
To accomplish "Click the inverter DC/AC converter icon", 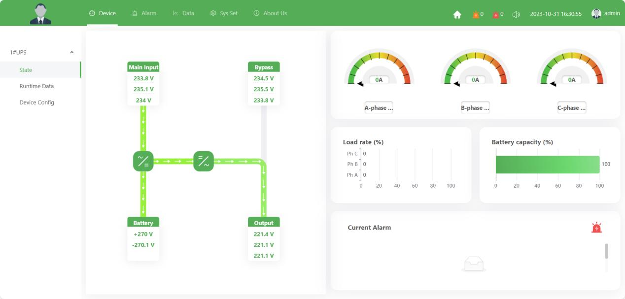I will point(204,161).
